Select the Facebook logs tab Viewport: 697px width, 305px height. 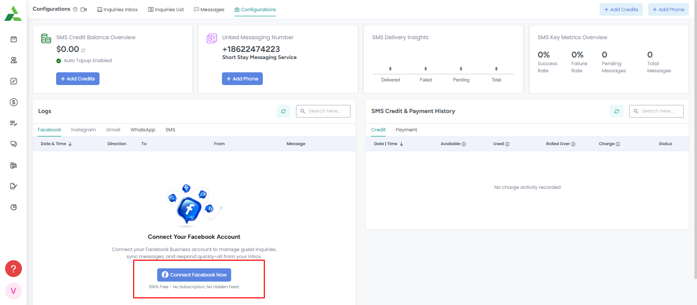pos(49,130)
